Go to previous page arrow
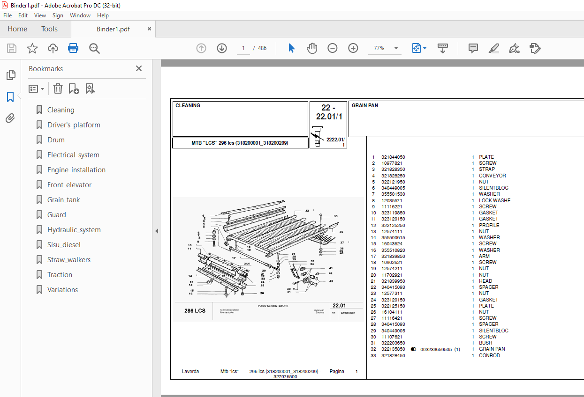This screenshot has height=397, width=584. click(201, 48)
